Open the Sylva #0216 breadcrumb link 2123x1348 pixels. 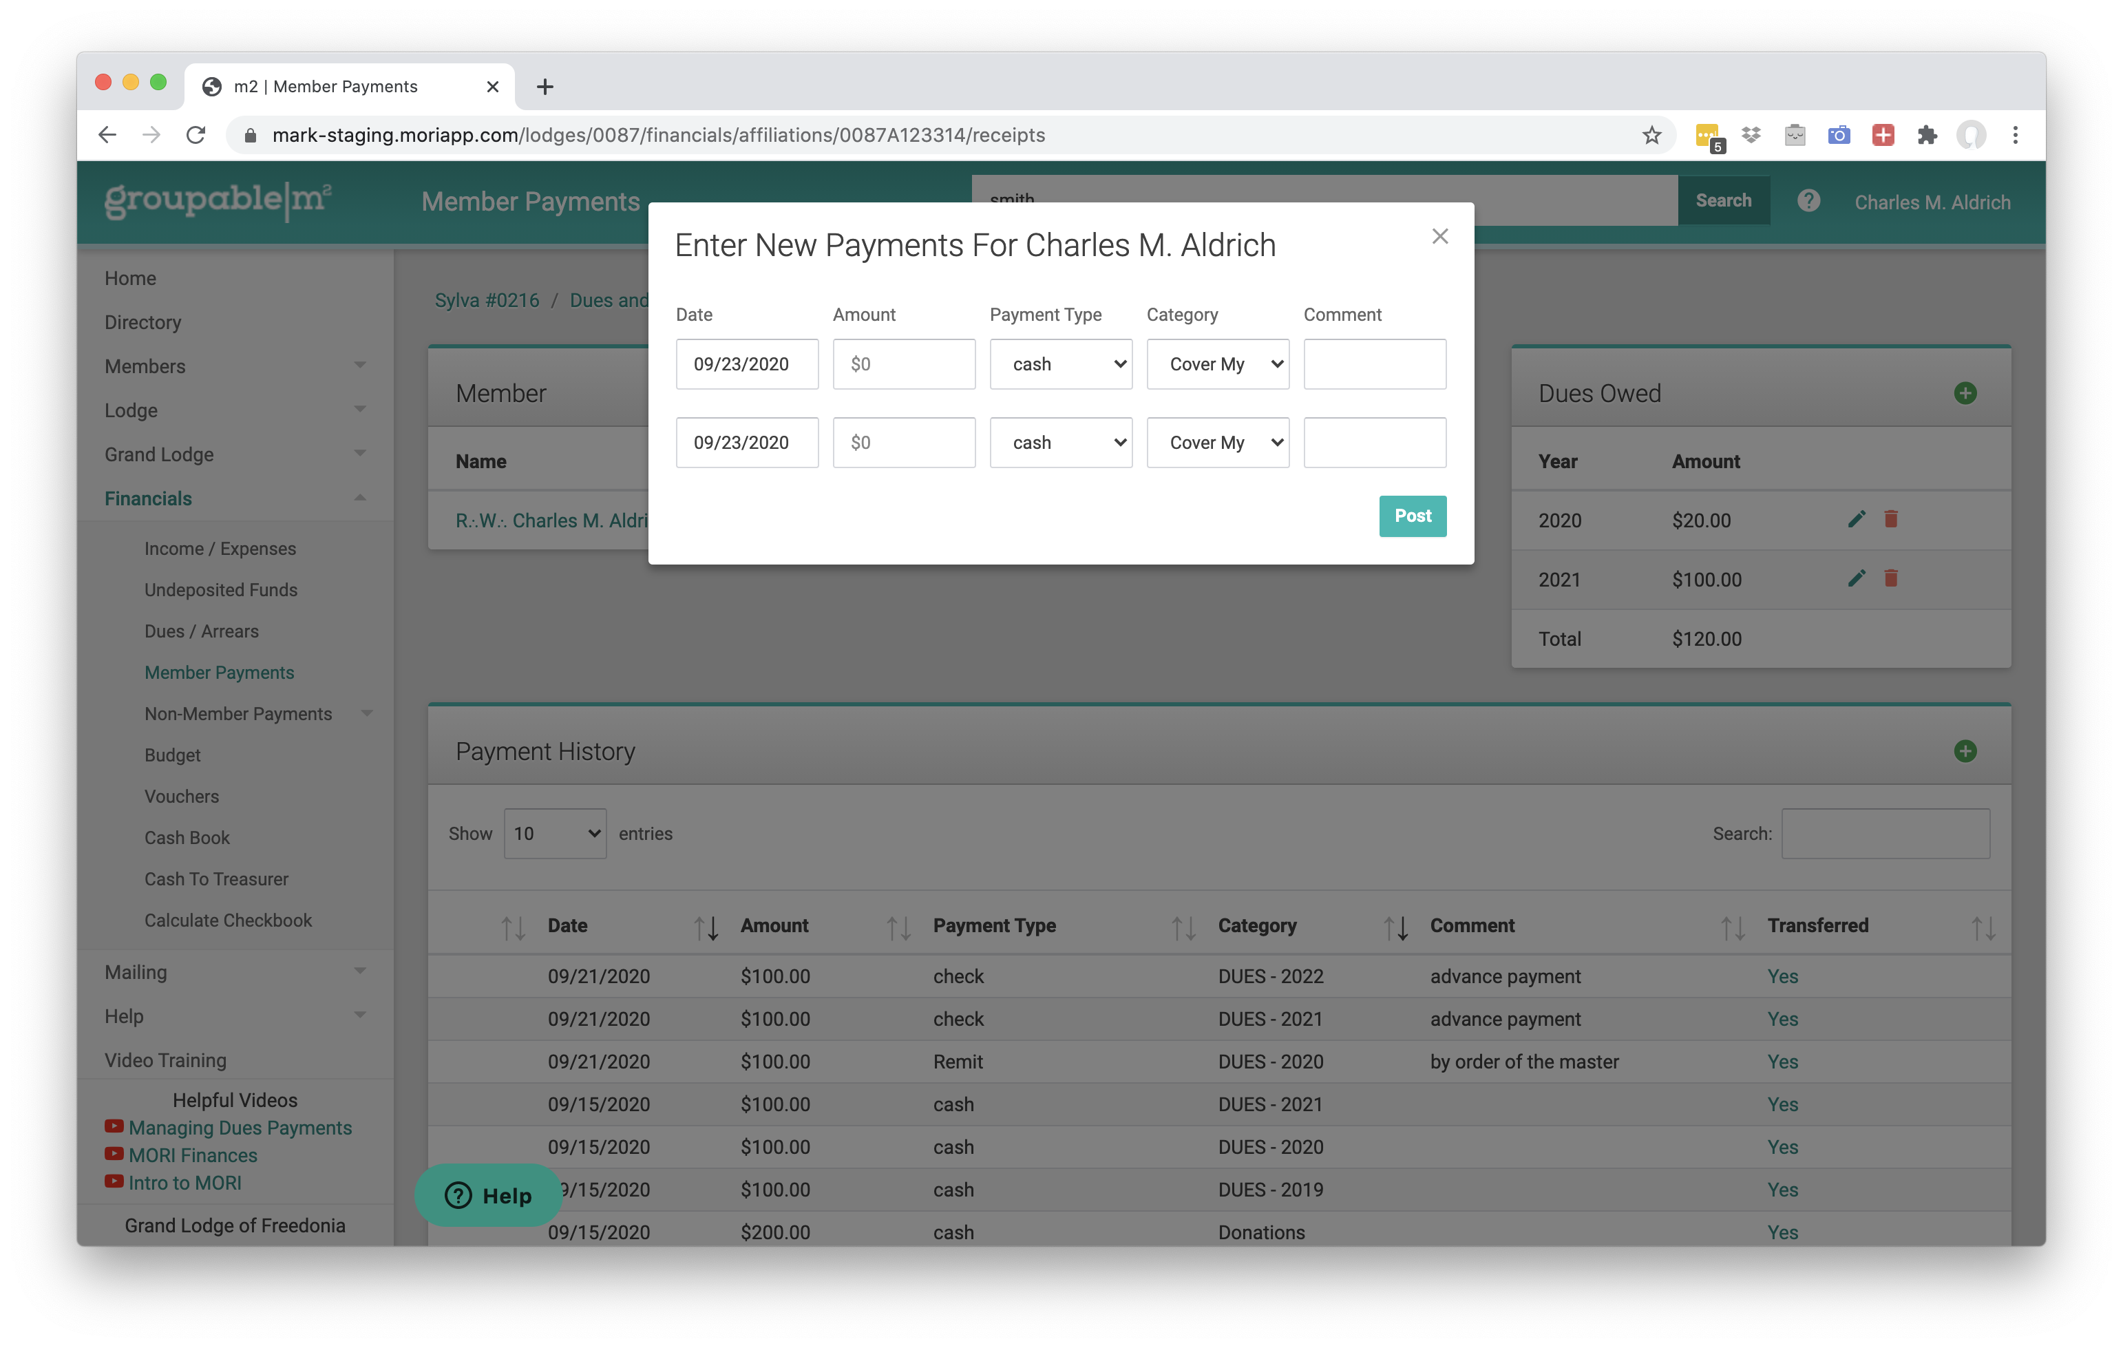487,301
